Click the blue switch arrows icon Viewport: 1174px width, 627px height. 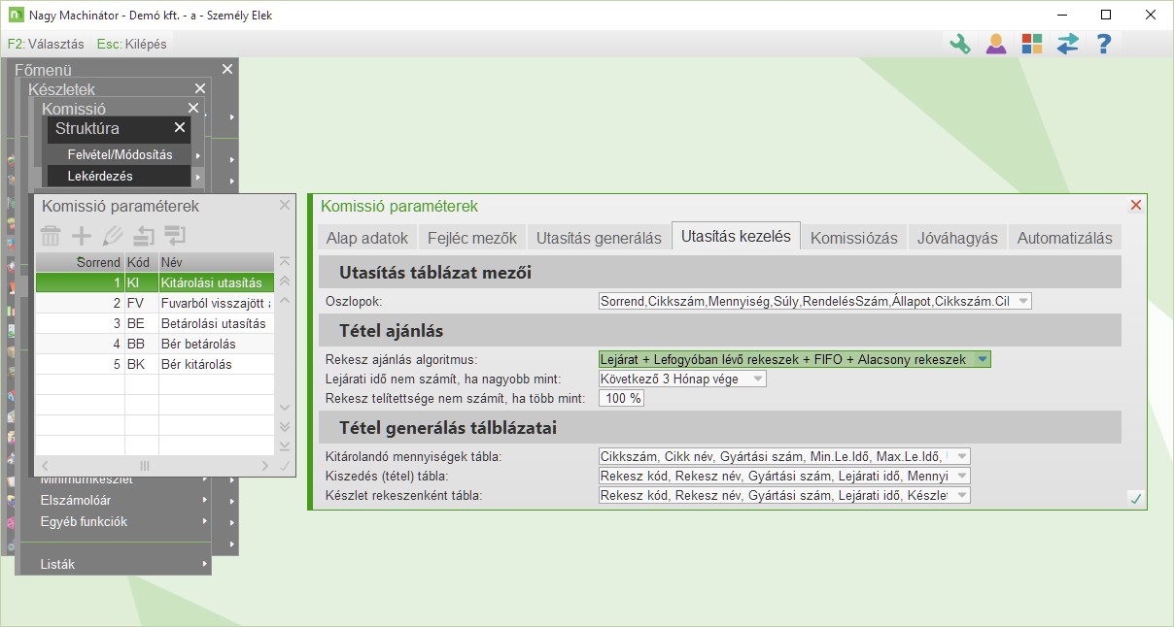[1068, 44]
